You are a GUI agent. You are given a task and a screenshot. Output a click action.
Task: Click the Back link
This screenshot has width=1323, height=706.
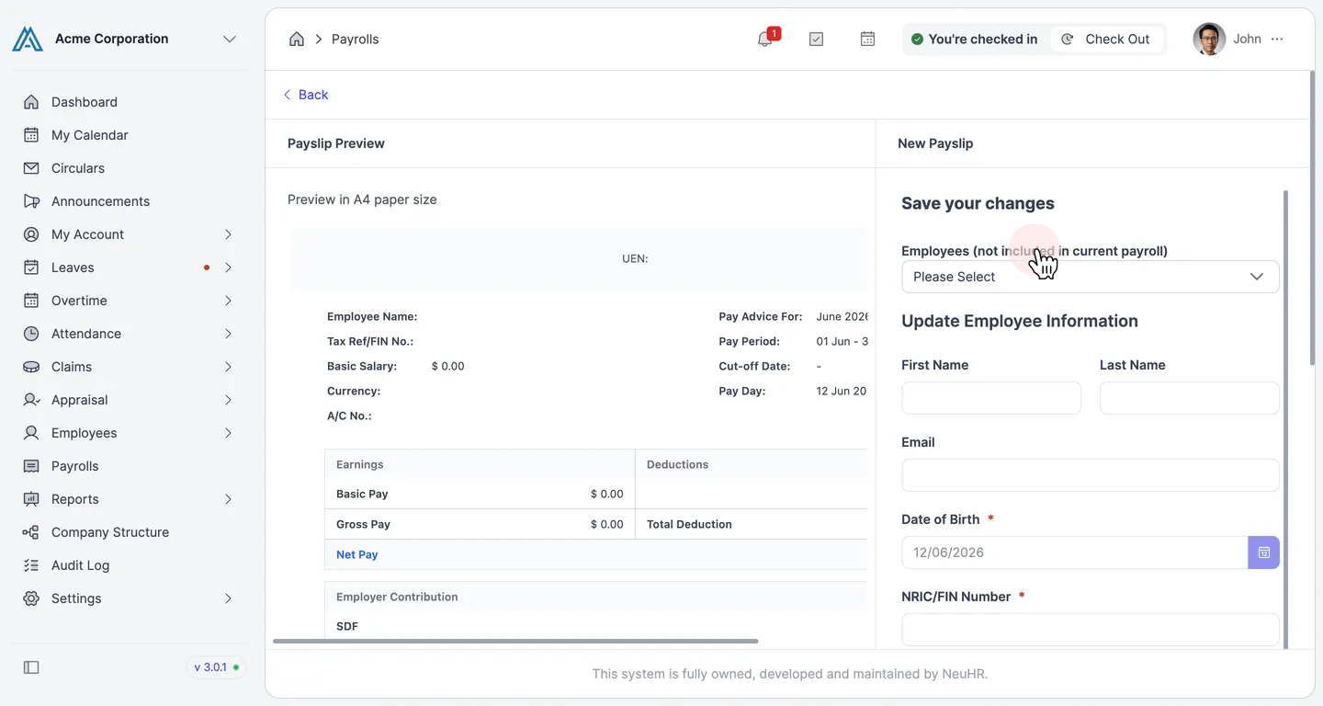pyautogui.click(x=305, y=95)
